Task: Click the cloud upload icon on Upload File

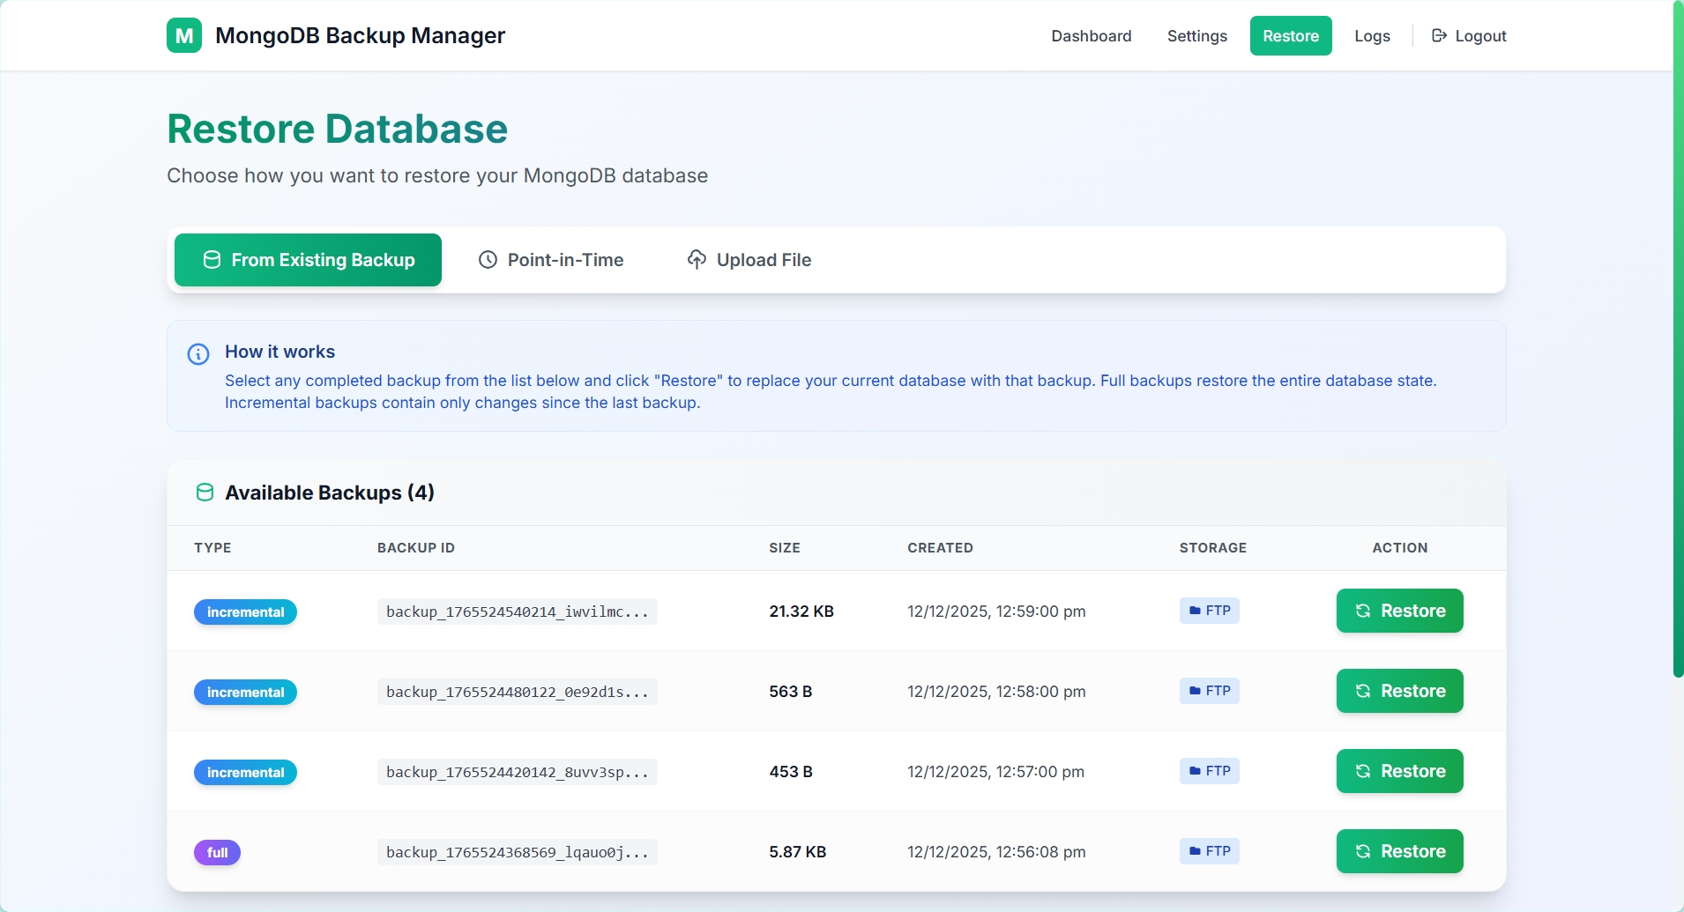Action: pos(697,260)
